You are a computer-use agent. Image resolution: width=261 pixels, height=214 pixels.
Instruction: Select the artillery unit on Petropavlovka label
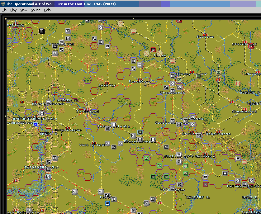click(x=114, y=124)
